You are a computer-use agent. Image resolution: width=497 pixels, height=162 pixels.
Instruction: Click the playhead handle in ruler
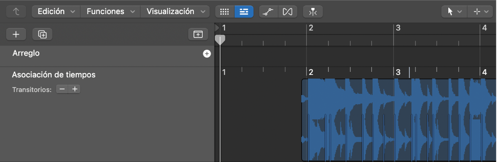220,39
